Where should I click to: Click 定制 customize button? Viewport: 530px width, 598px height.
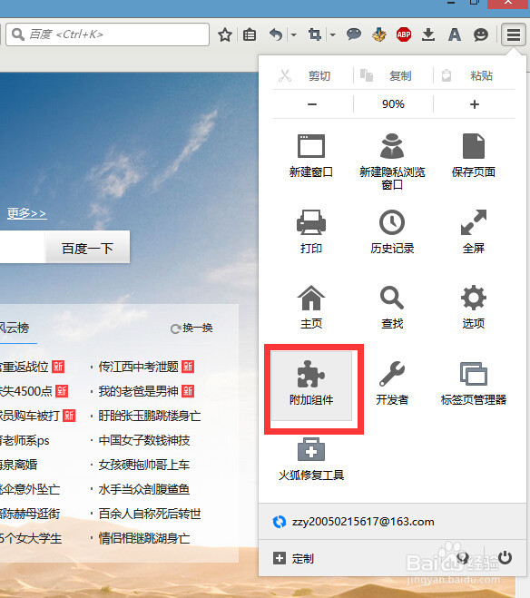click(294, 558)
